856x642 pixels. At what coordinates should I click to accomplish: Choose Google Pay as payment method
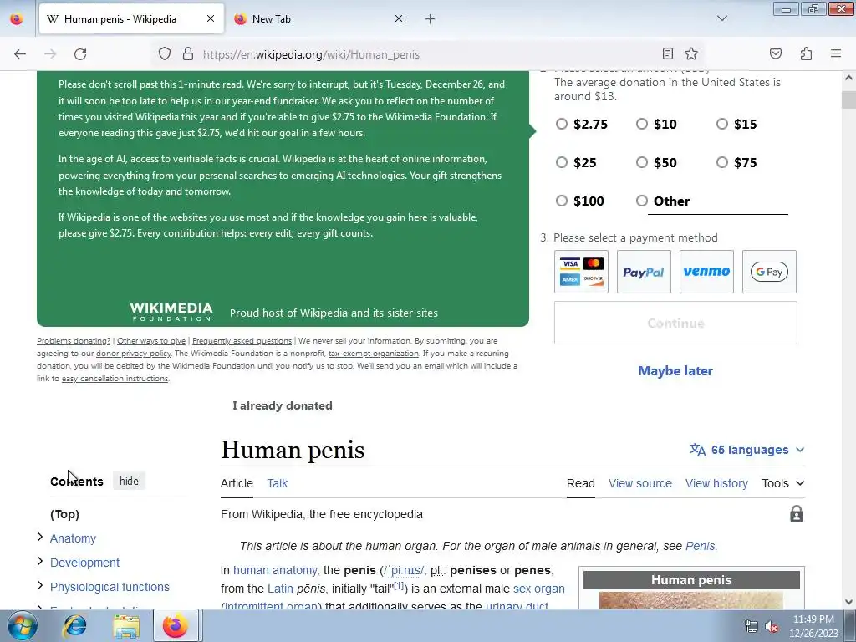(x=769, y=272)
